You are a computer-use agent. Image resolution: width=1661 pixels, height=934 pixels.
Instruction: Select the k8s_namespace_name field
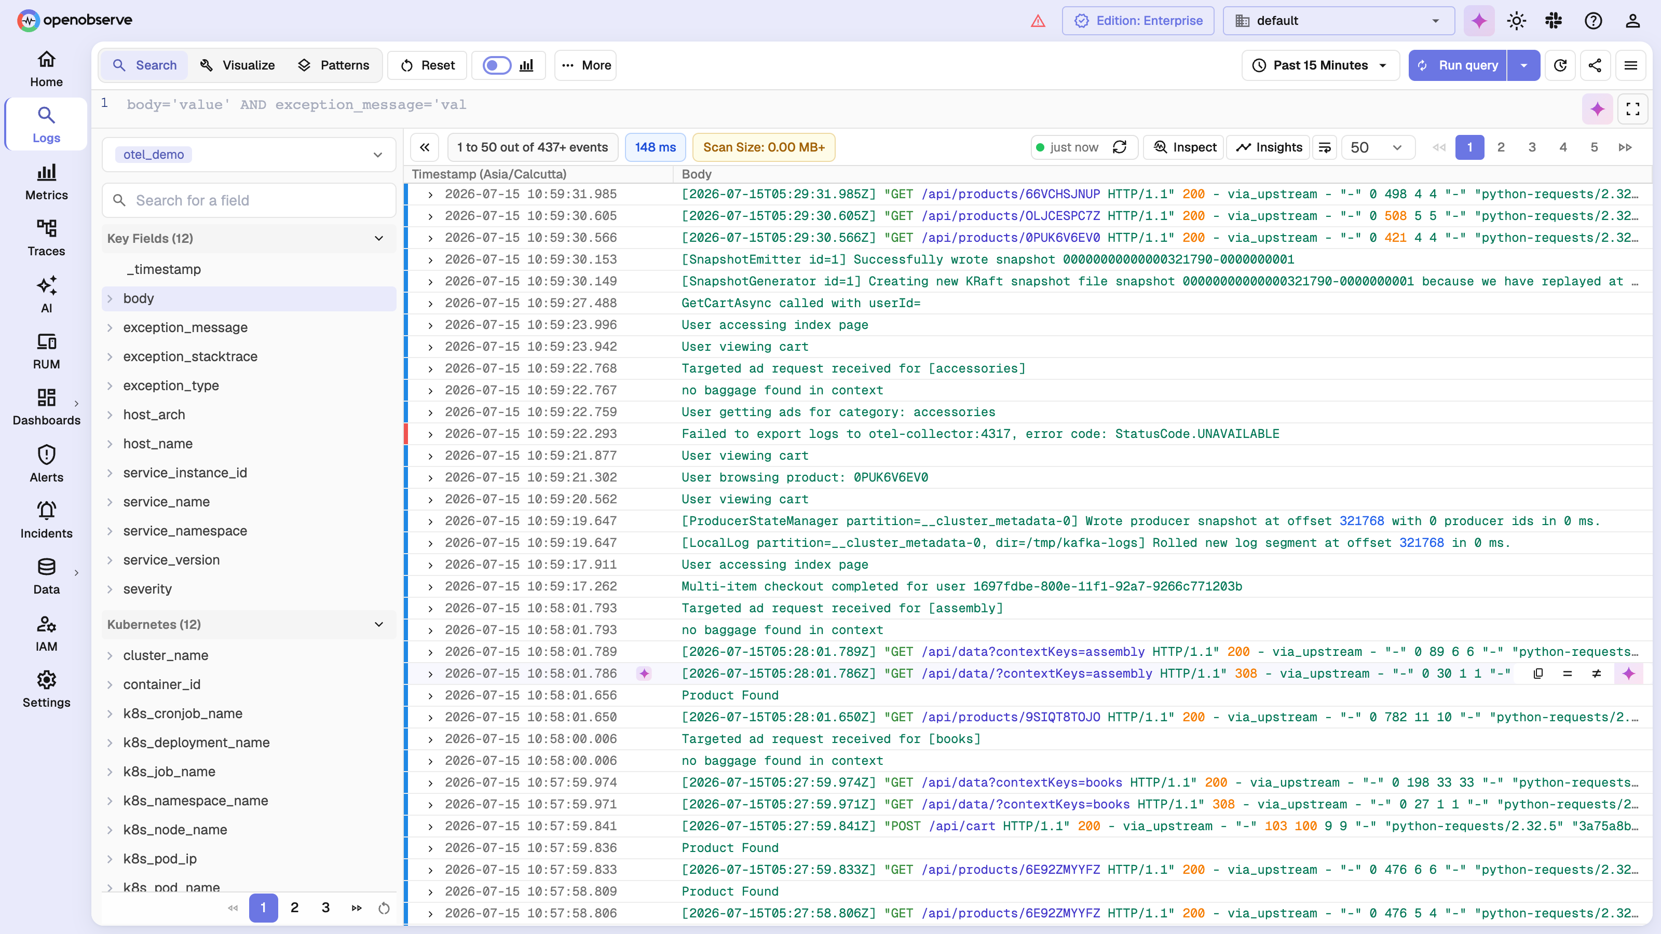click(x=195, y=800)
